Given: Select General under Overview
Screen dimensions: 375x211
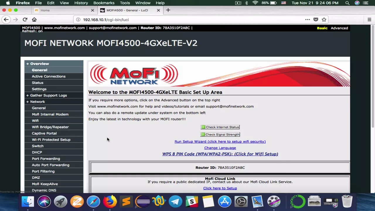Looking at the screenshot, I should (54, 70).
